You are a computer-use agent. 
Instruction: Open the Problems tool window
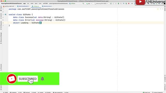click(x=13, y=92)
